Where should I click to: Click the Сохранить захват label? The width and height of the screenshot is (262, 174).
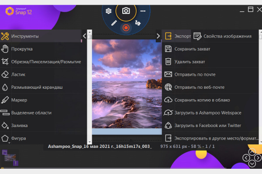(x=192, y=49)
